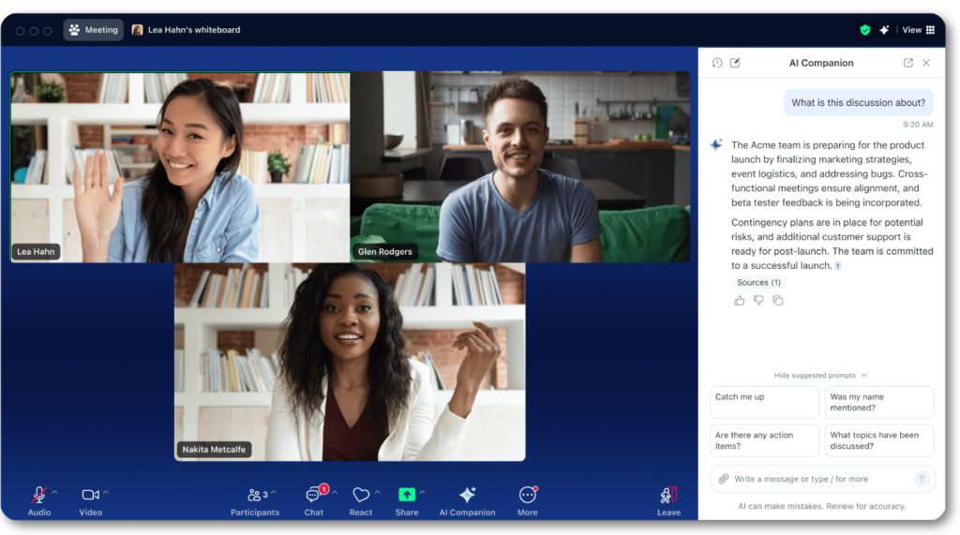The image size is (960, 535).
Task: Expand the audio options caret
Action: click(x=54, y=492)
